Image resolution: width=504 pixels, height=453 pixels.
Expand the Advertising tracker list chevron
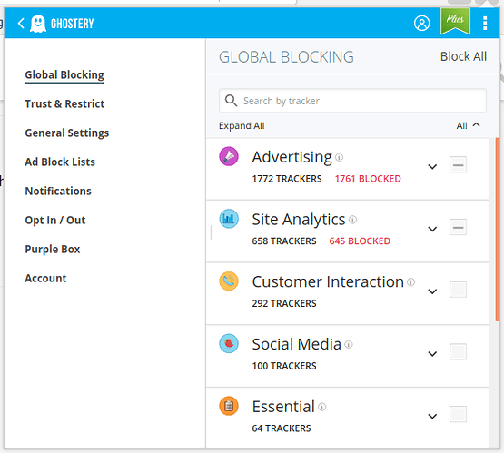point(432,167)
